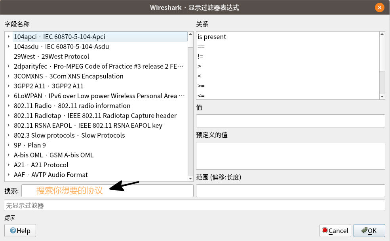Image resolution: width=390 pixels, height=241 pixels.
Task: Select 104apci IEC 60870-5-104-Apci field
Action: [x=100, y=37]
